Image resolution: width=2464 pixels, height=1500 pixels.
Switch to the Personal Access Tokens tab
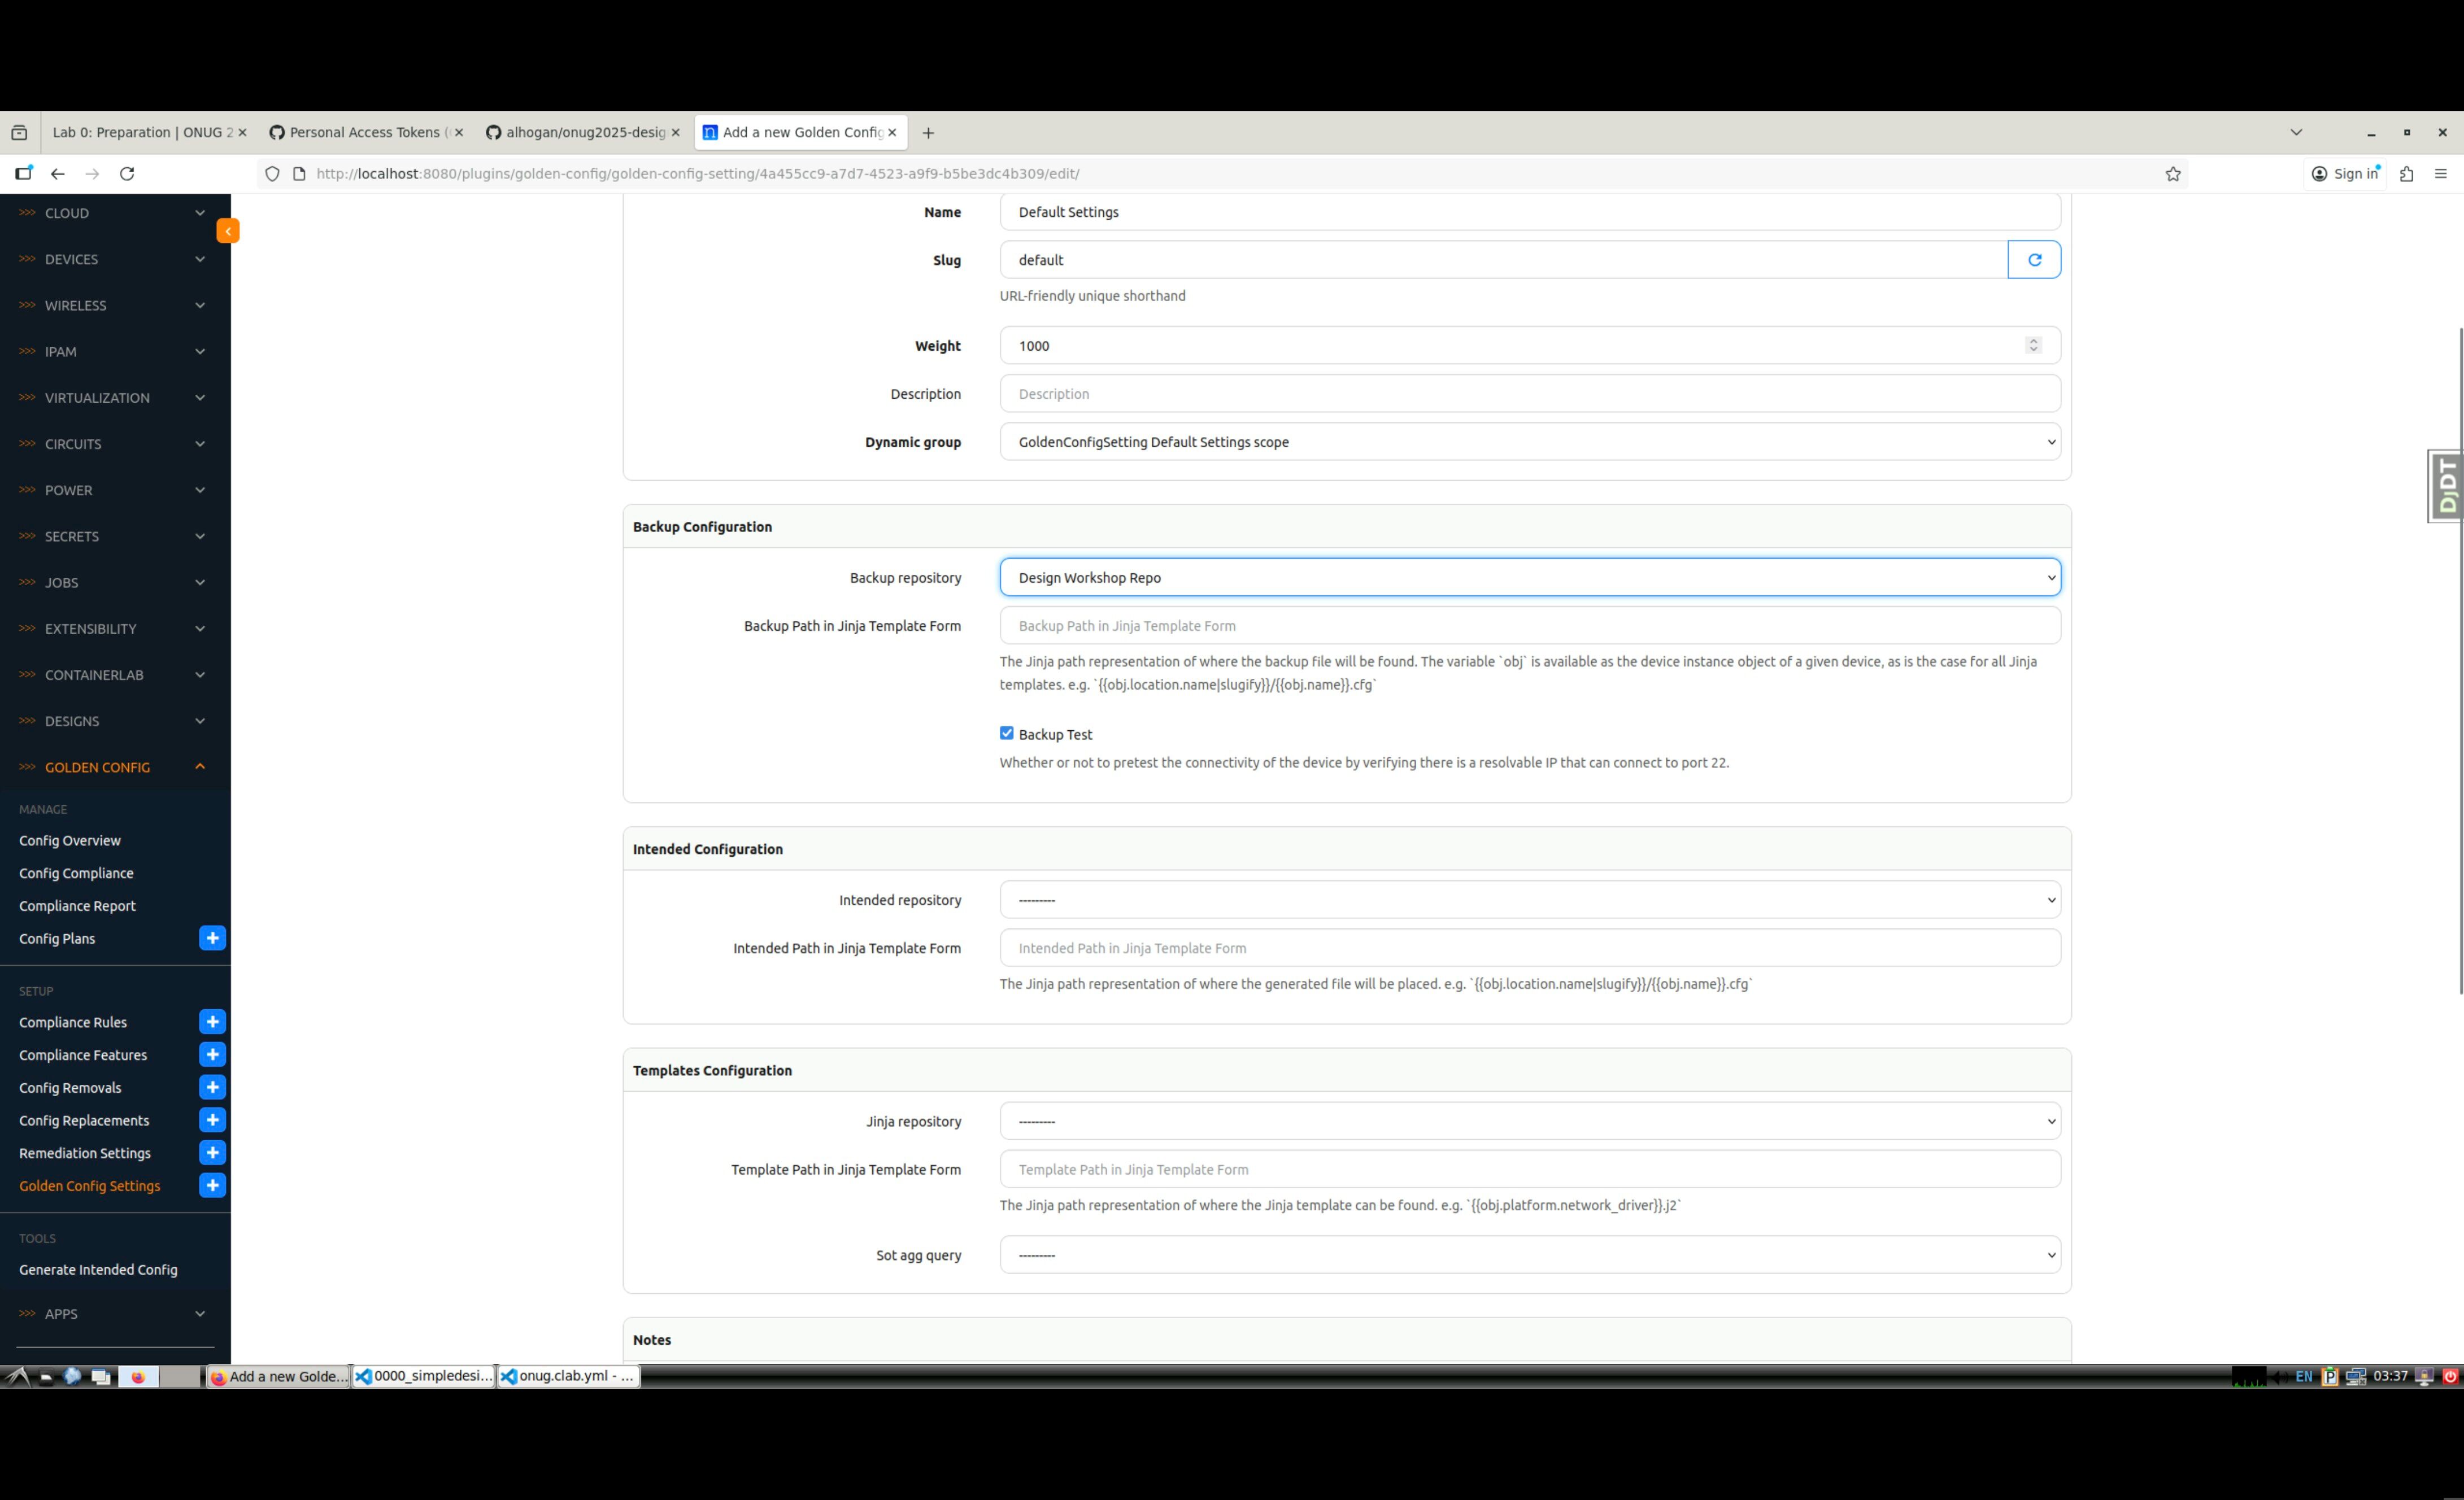point(365,132)
